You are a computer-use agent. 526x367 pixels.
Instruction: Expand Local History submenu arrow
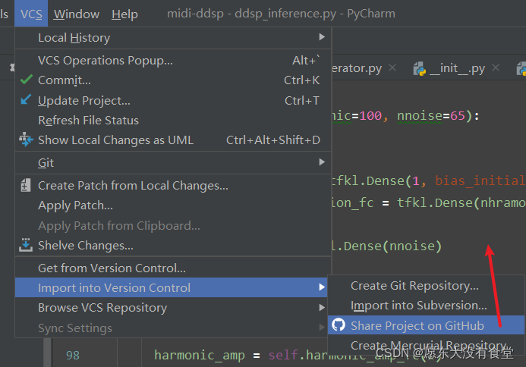point(322,37)
